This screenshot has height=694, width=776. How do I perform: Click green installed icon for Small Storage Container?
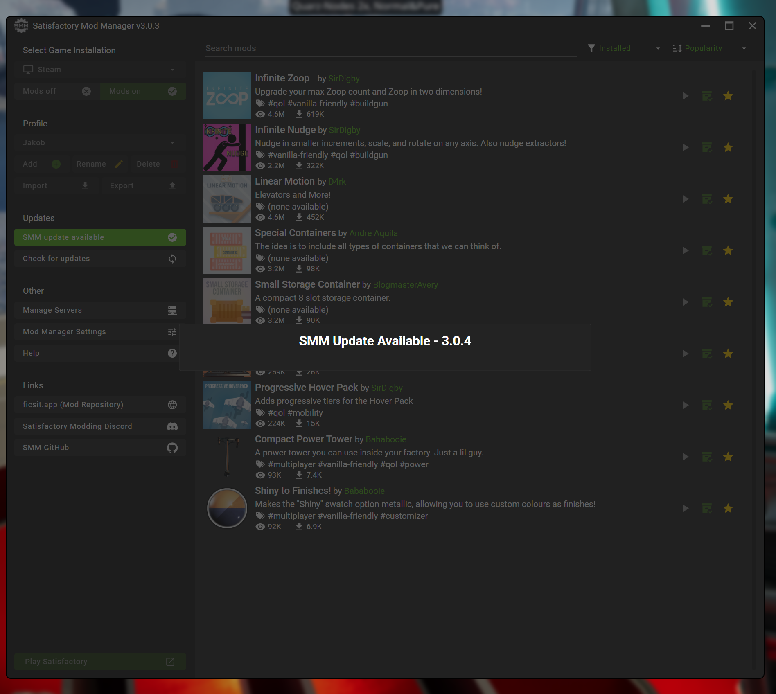click(x=707, y=302)
